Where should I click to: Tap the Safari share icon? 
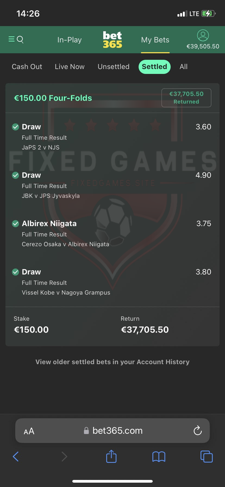click(111, 456)
